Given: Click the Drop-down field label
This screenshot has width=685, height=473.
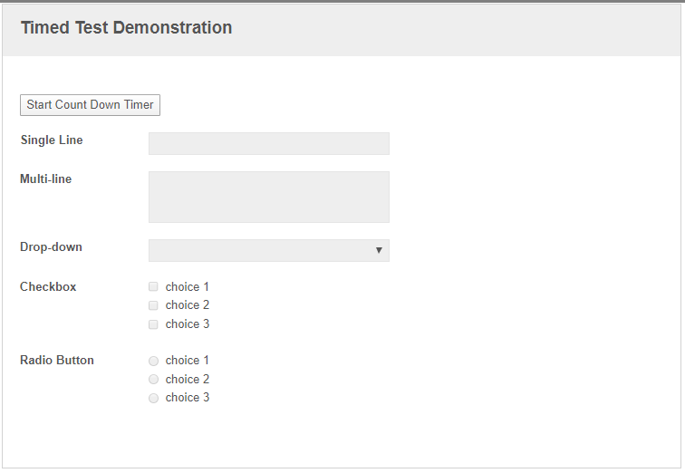Looking at the screenshot, I should point(51,246).
